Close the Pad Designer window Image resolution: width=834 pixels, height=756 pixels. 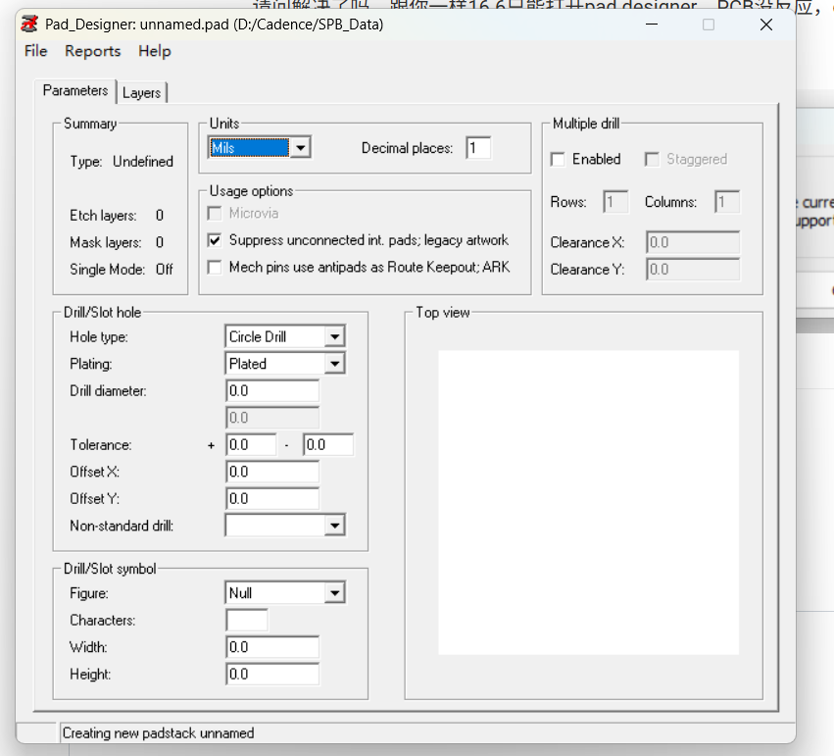[x=766, y=25]
